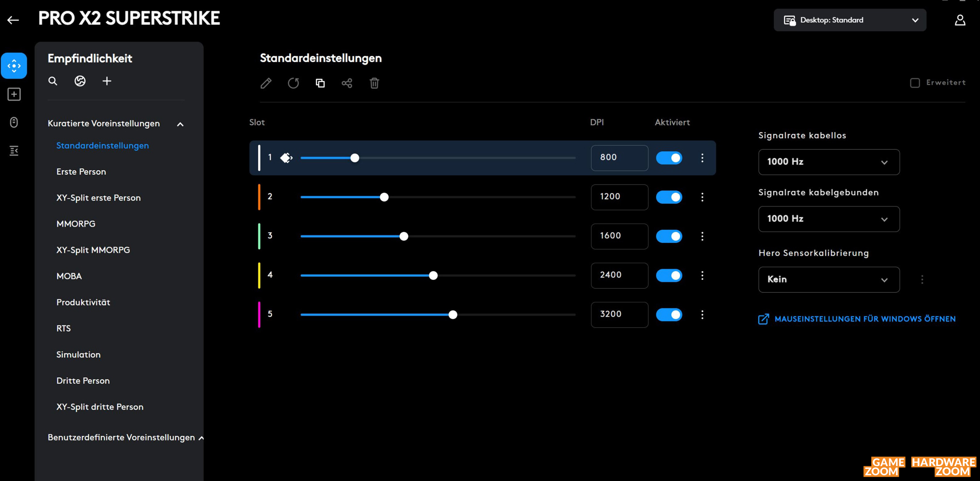Select the Dritte Person preset
980x481 pixels.
coord(83,381)
